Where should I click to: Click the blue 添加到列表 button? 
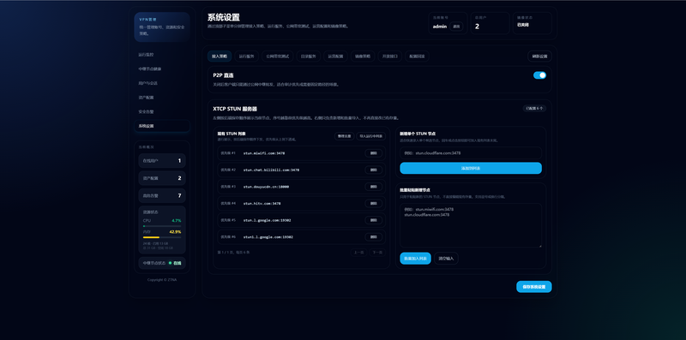(x=471, y=168)
